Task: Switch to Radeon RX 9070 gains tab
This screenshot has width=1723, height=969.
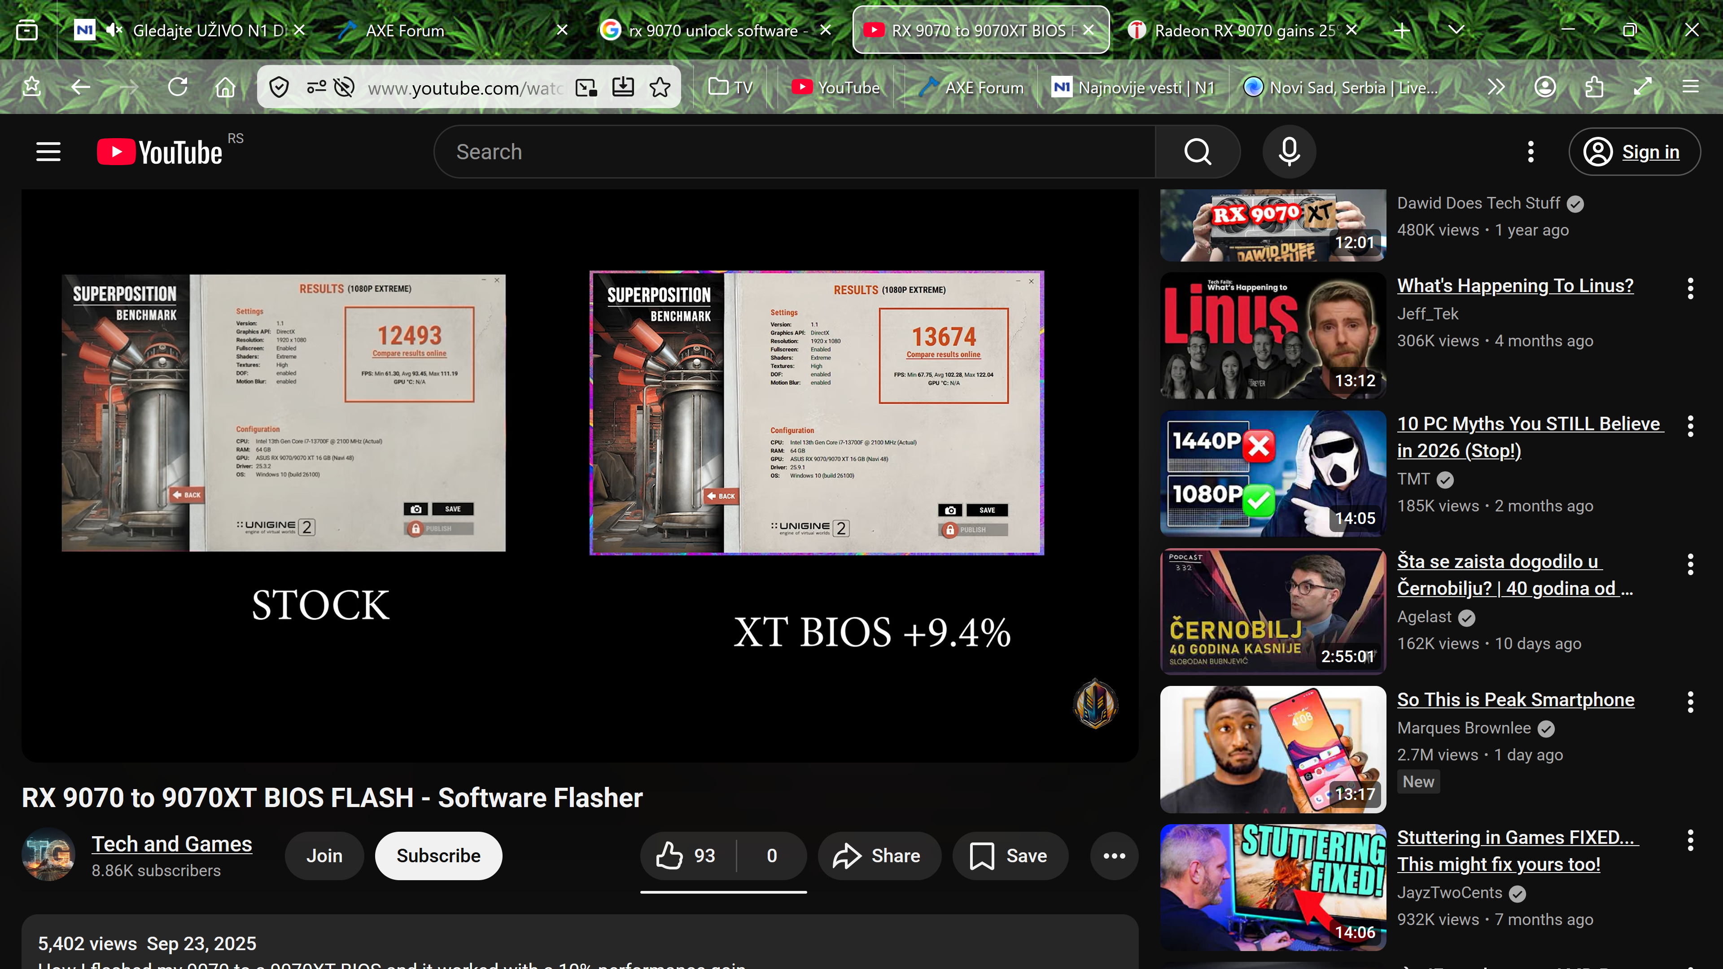Action: coord(1243,30)
